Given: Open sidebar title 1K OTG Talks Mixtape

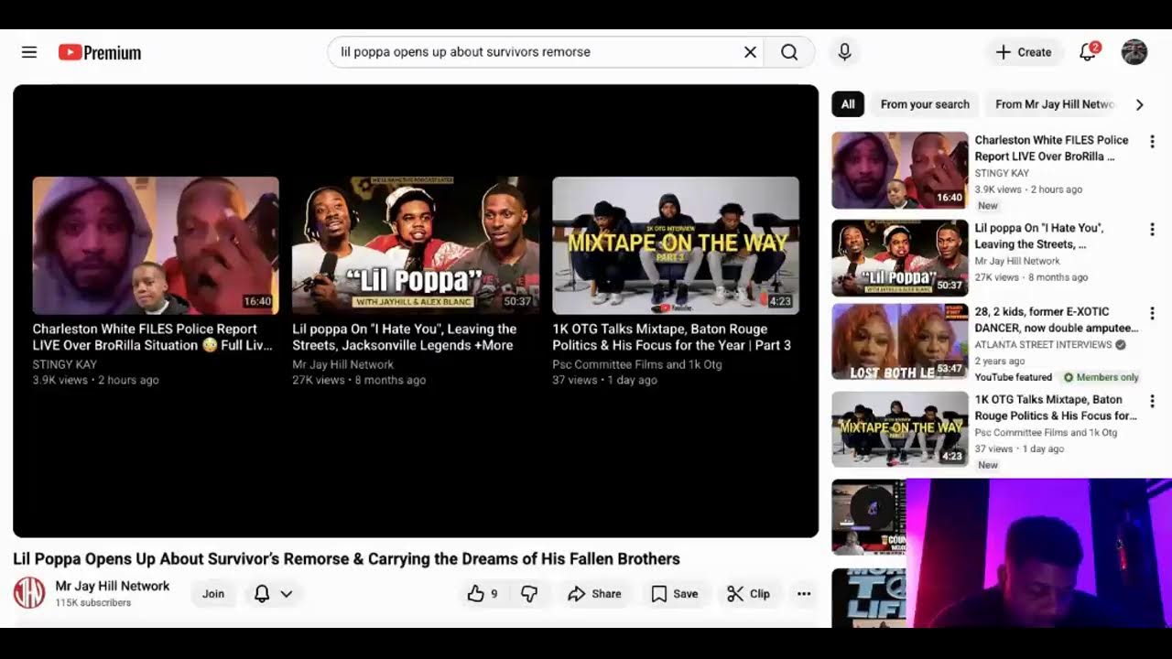Looking at the screenshot, I should (x=1056, y=407).
